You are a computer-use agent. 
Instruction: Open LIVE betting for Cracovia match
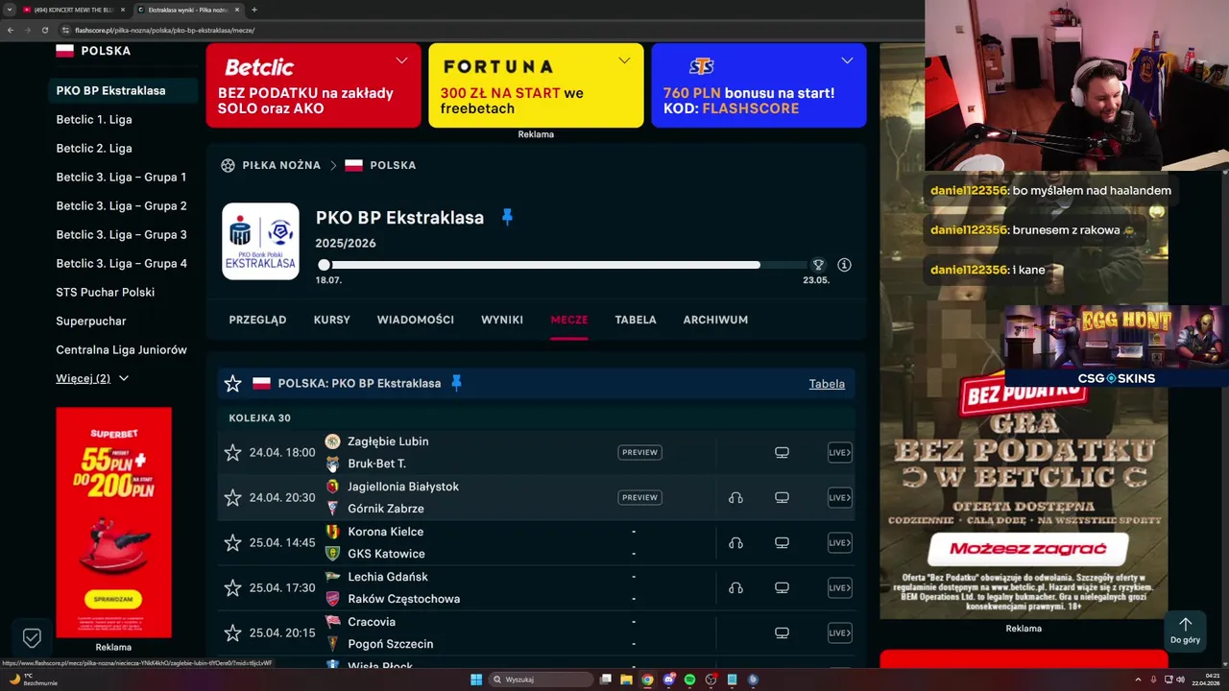point(839,632)
